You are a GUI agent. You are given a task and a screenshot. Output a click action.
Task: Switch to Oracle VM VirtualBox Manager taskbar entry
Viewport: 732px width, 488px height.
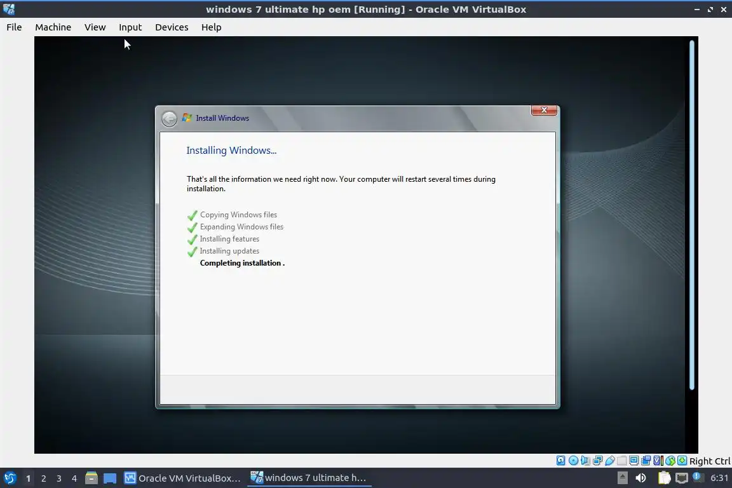tap(182, 478)
